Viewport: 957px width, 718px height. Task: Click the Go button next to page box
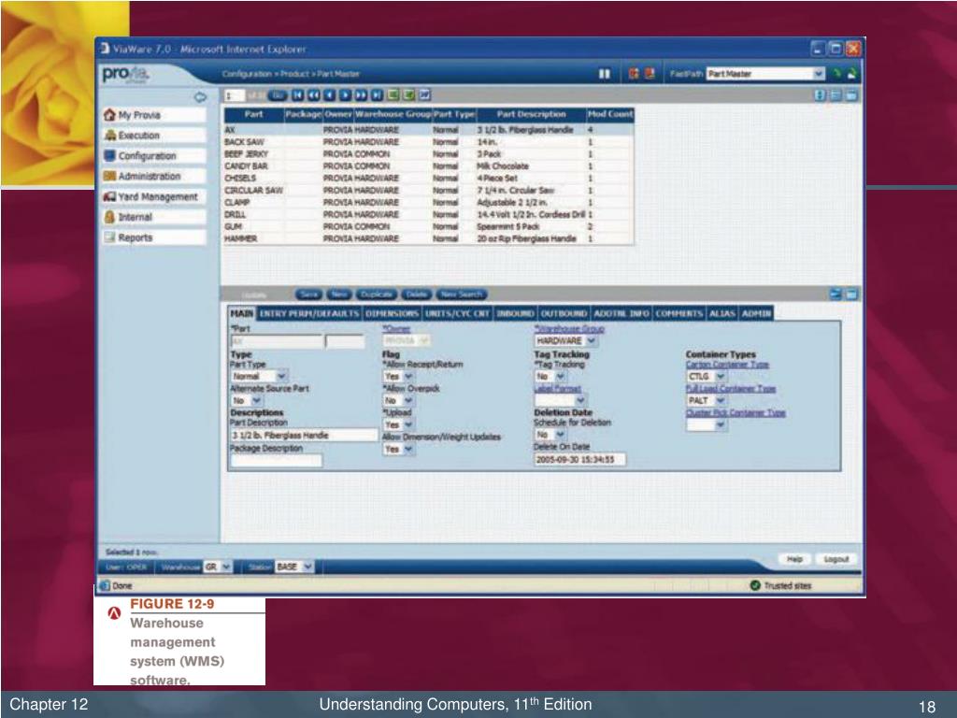(278, 95)
